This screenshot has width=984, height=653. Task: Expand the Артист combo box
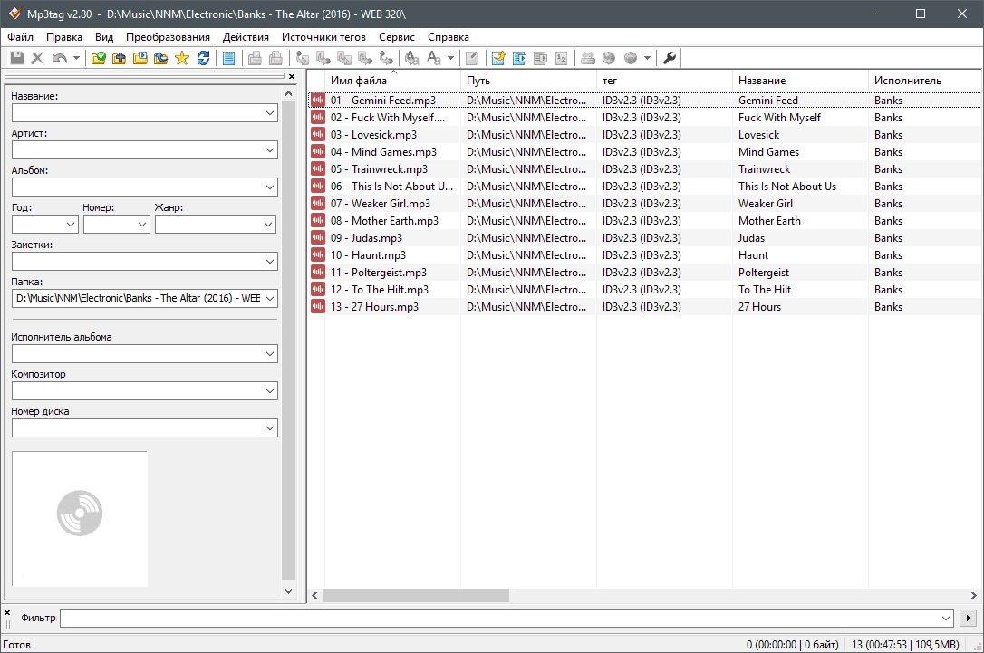pos(270,150)
